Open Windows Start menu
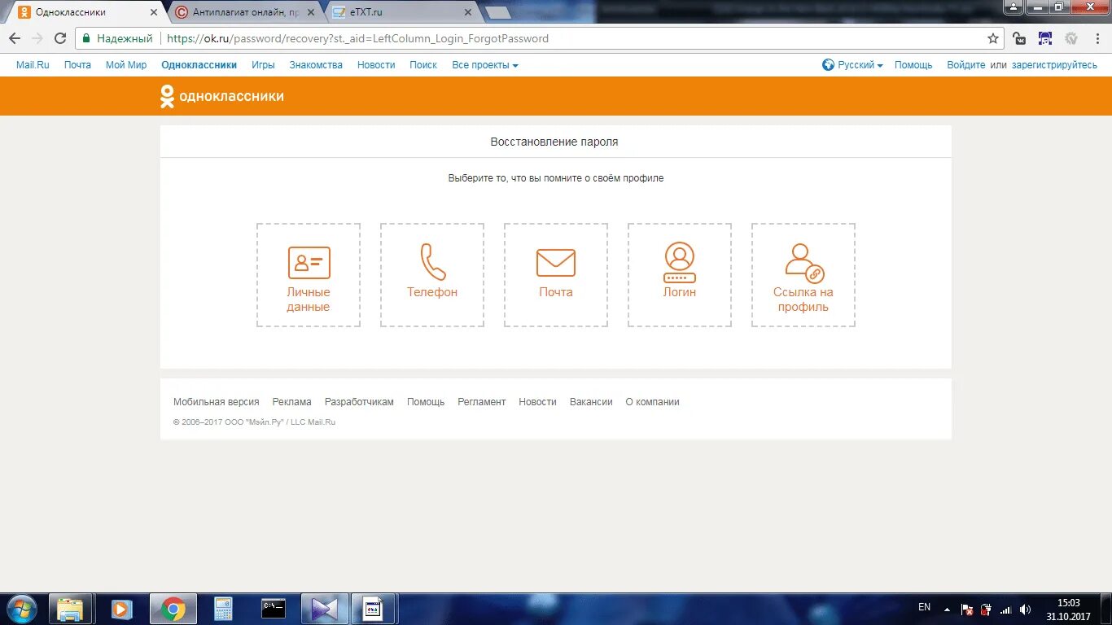 point(21,609)
